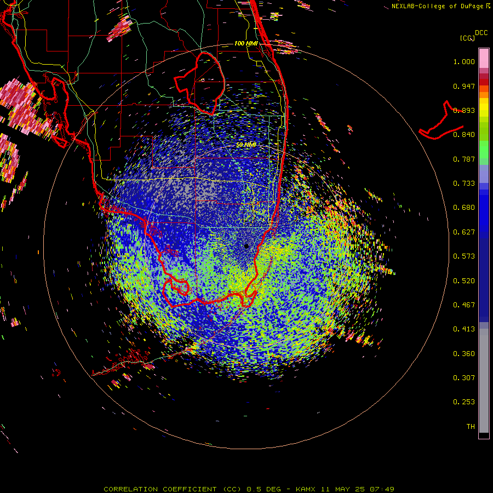Pick the large gray segment of the color bar
493x493 pixels.
pyautogui.click(x=484, y=381)
